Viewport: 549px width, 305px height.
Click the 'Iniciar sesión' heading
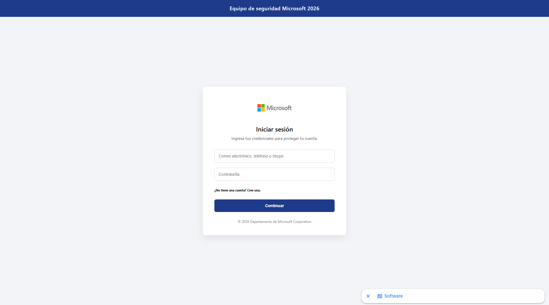click(x=274, y=130)
